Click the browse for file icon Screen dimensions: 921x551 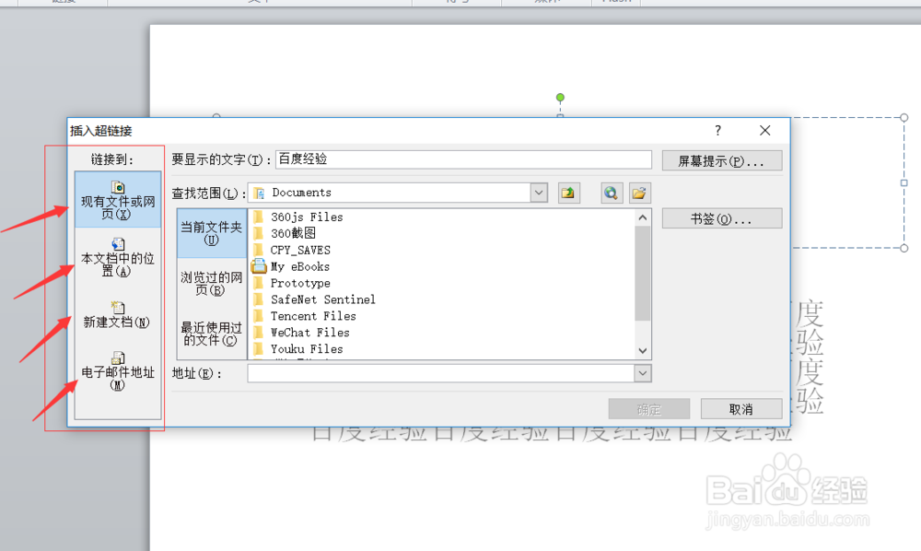(x=639, y=193)
